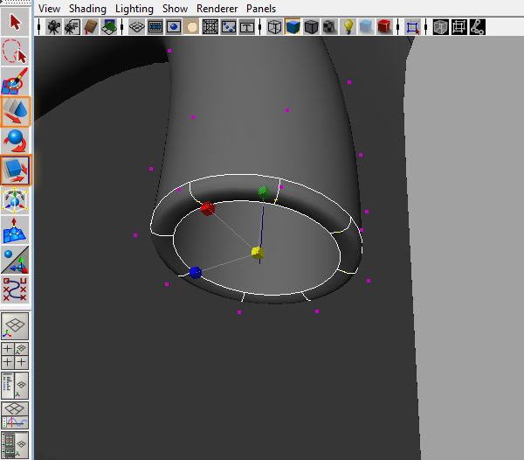
Task: Open the View menu
Action: tap(49, 9)
